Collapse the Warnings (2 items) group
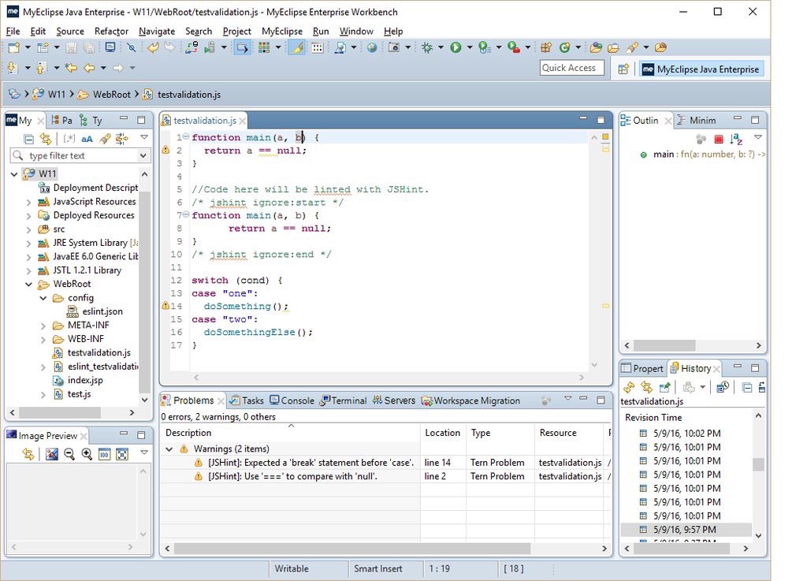 coord(169,449)
